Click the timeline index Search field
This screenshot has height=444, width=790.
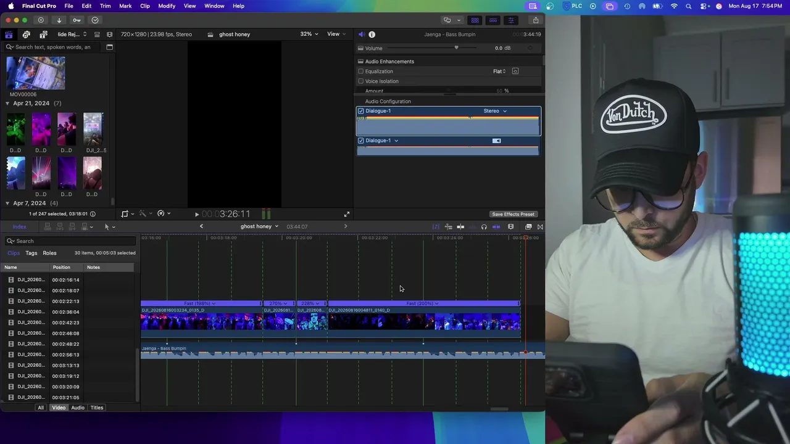click(x=70, y=241)
